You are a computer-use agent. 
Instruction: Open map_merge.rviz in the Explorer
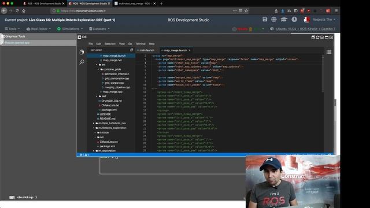click(x=112, y=60)
